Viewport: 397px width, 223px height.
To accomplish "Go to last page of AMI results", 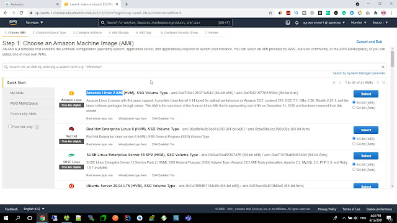I will (x=383, y=82).
